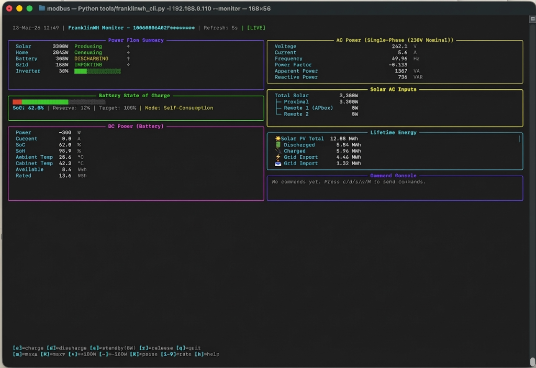Collapse the Command Console panel
536x368 pixels.
pyautogui.click(x=394, y=175)
